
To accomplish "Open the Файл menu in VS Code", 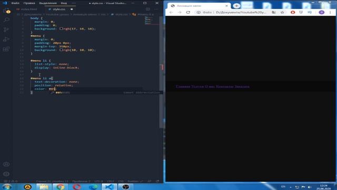I will click(x=15, y=3).
